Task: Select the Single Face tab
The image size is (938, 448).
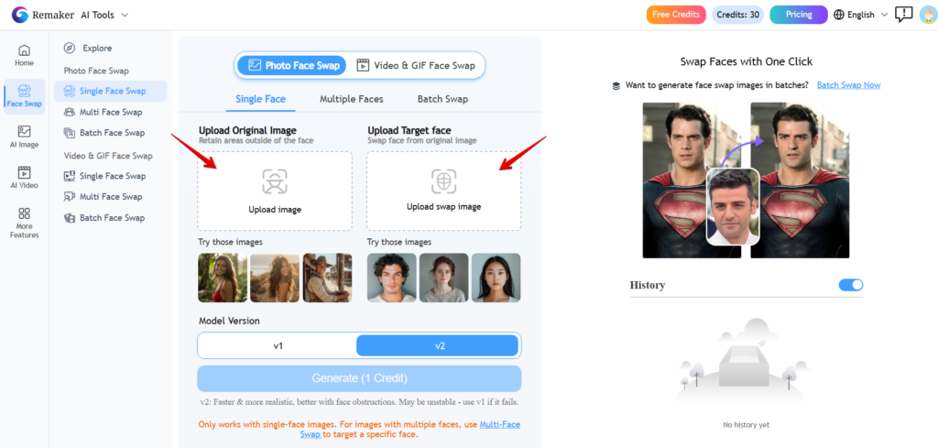Action: click(261, 99)
